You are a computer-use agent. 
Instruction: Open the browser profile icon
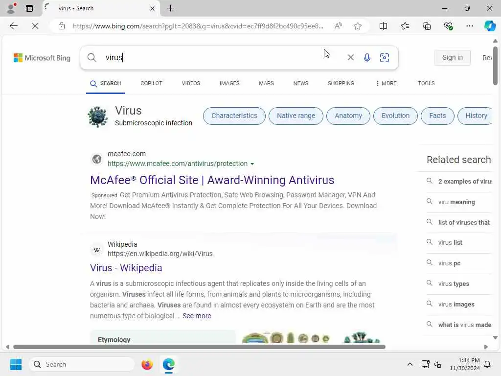(11, 8)
